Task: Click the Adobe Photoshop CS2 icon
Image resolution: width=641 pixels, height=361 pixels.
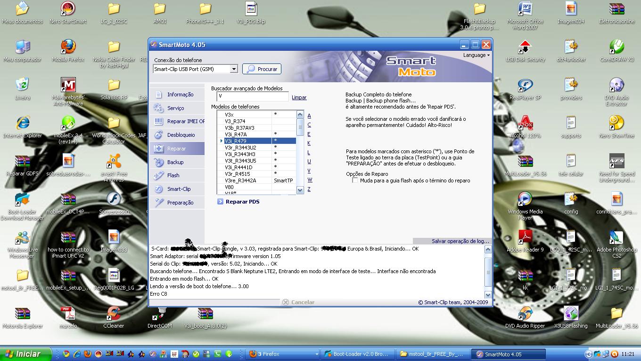Action: 616,244
